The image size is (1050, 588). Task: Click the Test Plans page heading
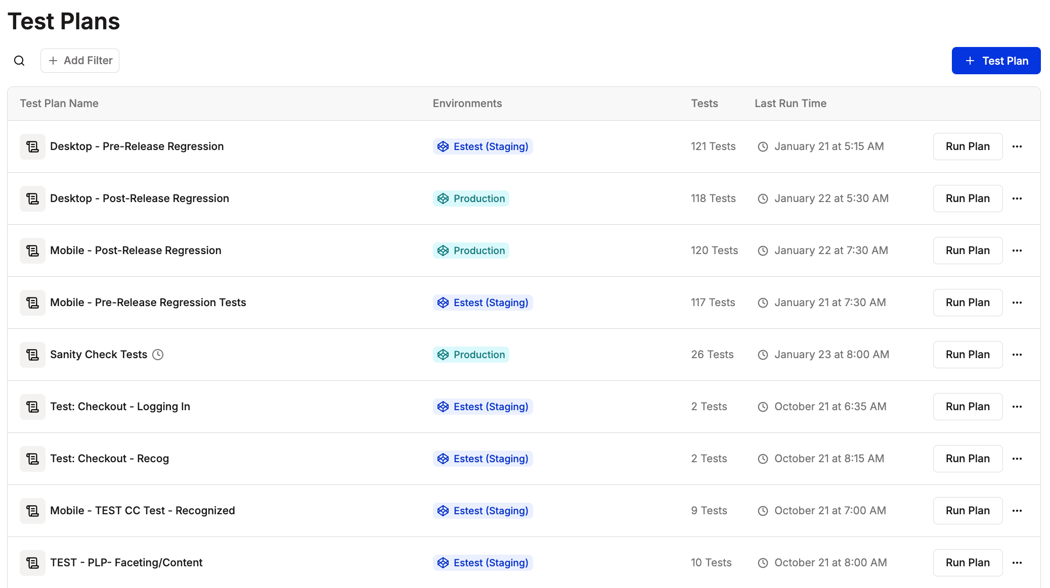click(x=64, y=21)
